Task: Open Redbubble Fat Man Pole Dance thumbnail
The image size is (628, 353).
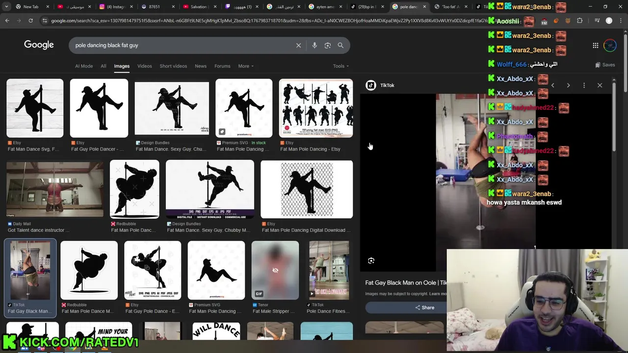Action: [x=134, y=189]
